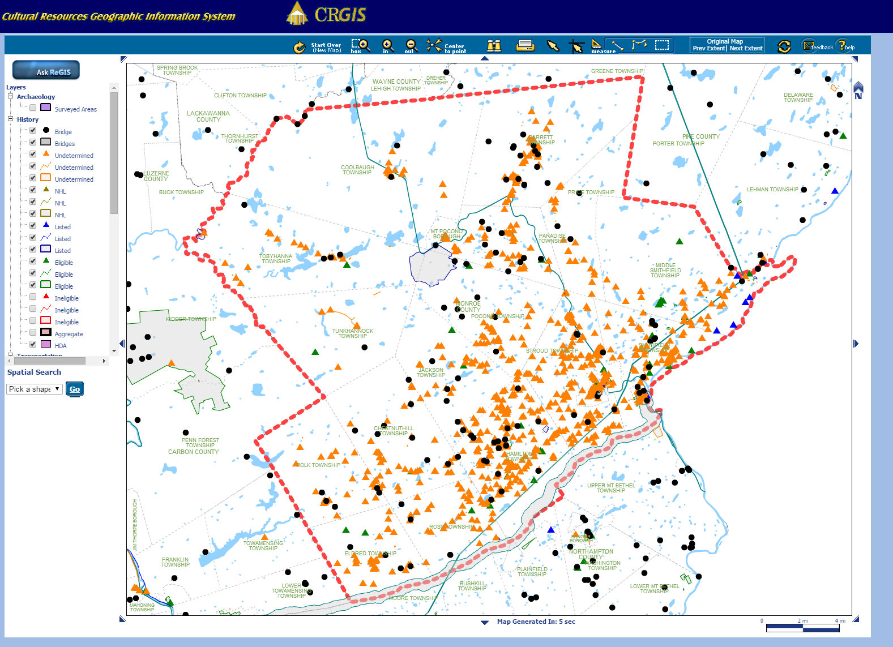Image resolution: width=893 pixels, height=647 pixels.
Task: Collapse the History layer group
Action: [10, 119]
